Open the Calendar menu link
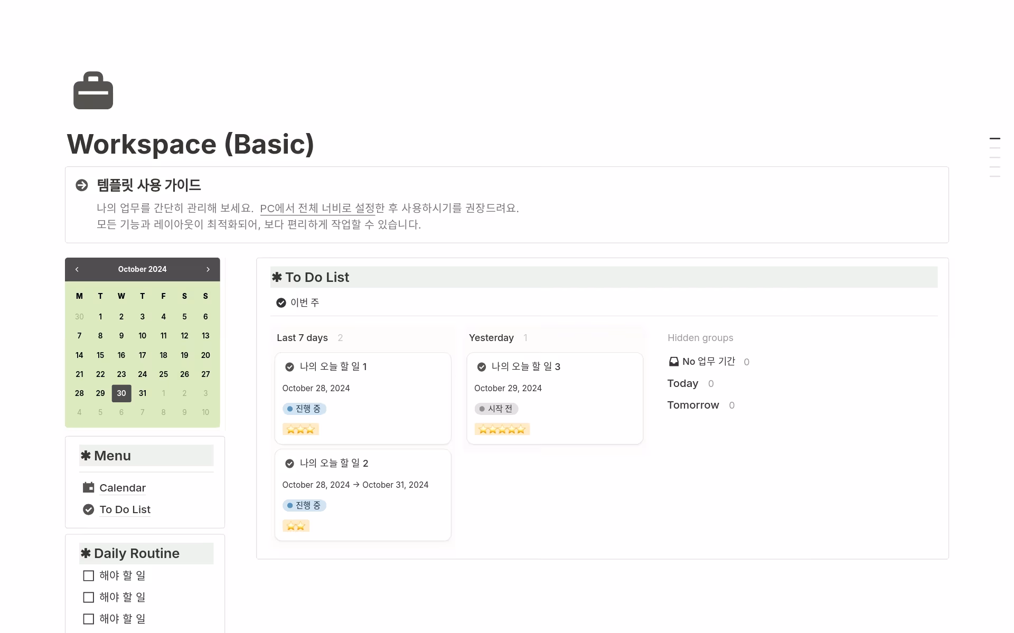The width and height of the screenshot is (1014, 633). (x=122, y=488)
